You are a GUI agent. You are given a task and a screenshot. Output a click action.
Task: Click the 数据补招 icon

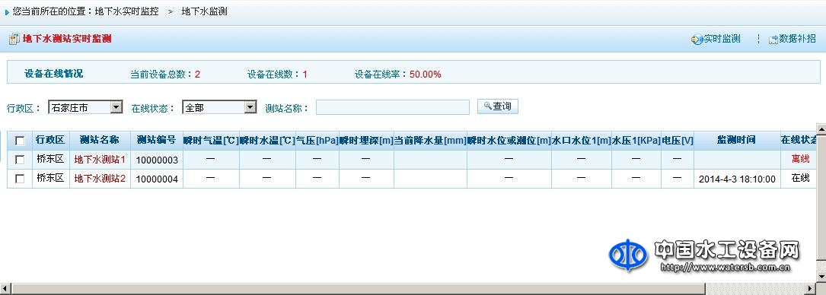(773, 40)
